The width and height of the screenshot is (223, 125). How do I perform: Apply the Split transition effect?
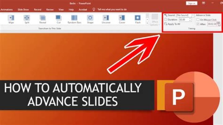[x=27, y=19]
